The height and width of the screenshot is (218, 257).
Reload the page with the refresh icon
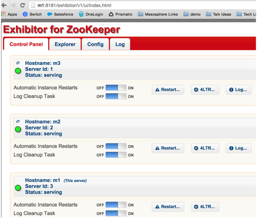pos(22,5)
